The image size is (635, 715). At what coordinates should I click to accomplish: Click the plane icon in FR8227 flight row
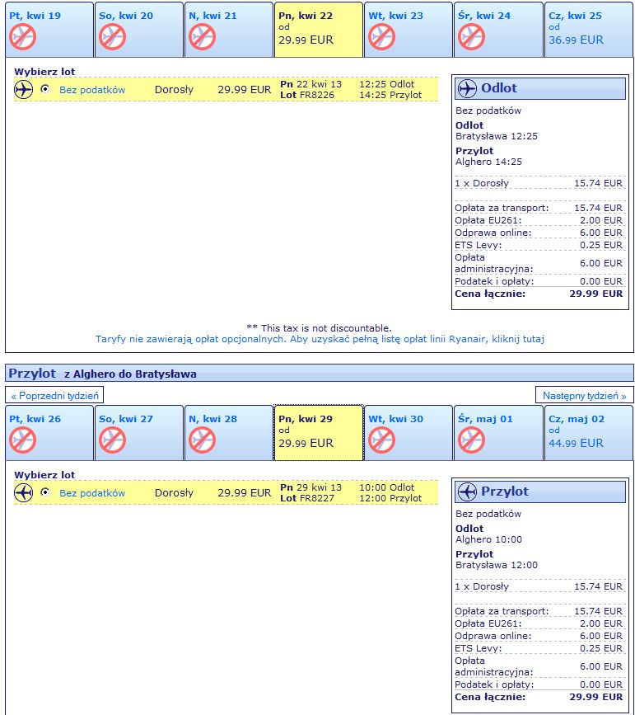[x=23, y=493]
